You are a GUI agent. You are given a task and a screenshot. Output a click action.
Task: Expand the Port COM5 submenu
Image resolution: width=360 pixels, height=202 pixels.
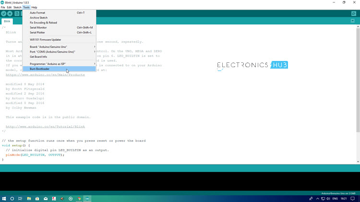pos(59,52)
